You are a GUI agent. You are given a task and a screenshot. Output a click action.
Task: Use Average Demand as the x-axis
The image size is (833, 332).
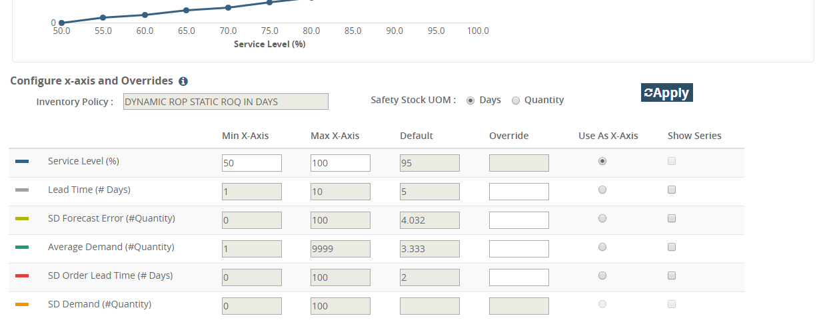click(602, 247)
